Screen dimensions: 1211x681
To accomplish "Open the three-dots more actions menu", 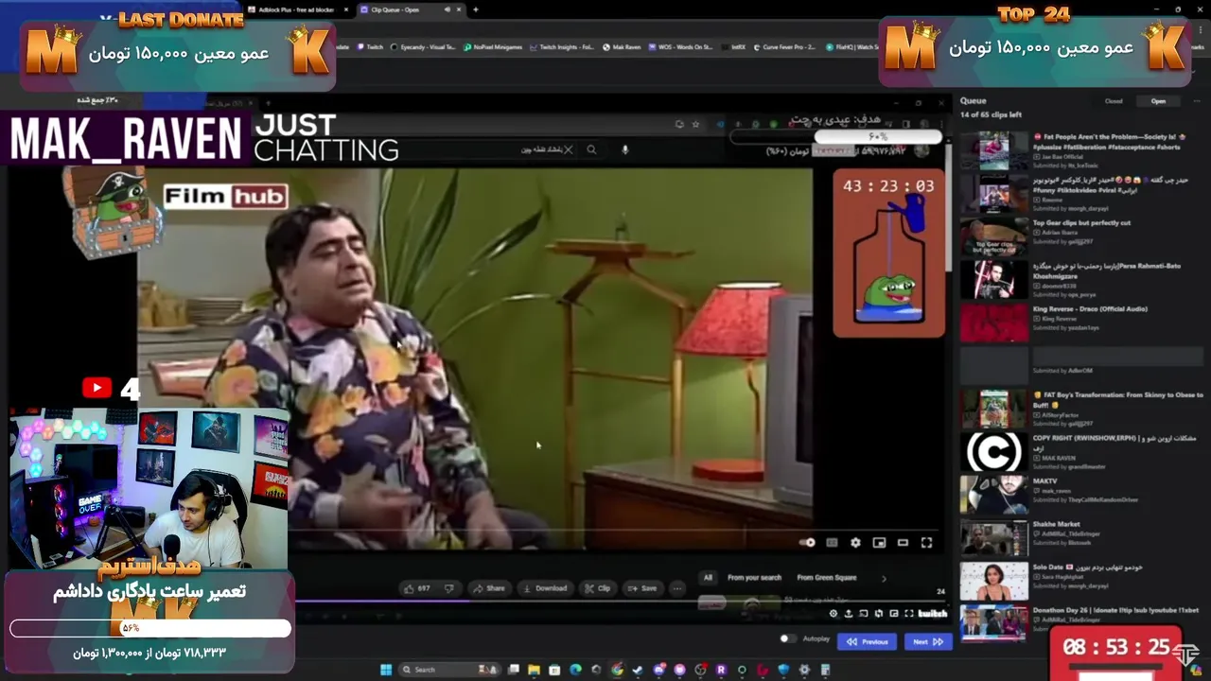I will coord(676,588).
